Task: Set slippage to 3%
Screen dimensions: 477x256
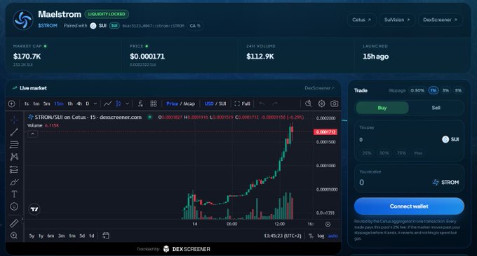Action: [x=445, y=90]
